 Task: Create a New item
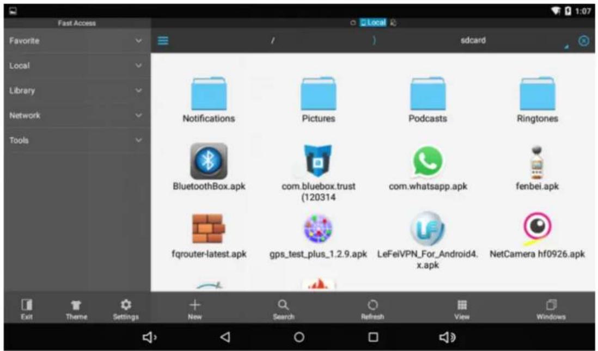coord(194,309)
